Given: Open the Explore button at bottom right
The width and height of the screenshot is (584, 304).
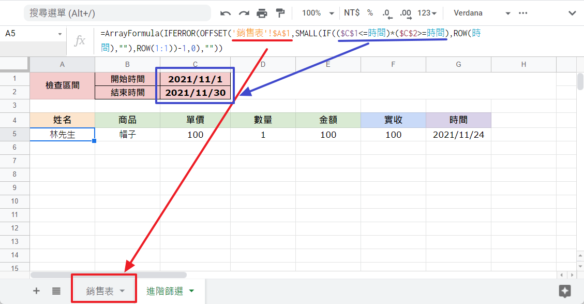Looking at the screenshot, I should (x=564, y=291).
